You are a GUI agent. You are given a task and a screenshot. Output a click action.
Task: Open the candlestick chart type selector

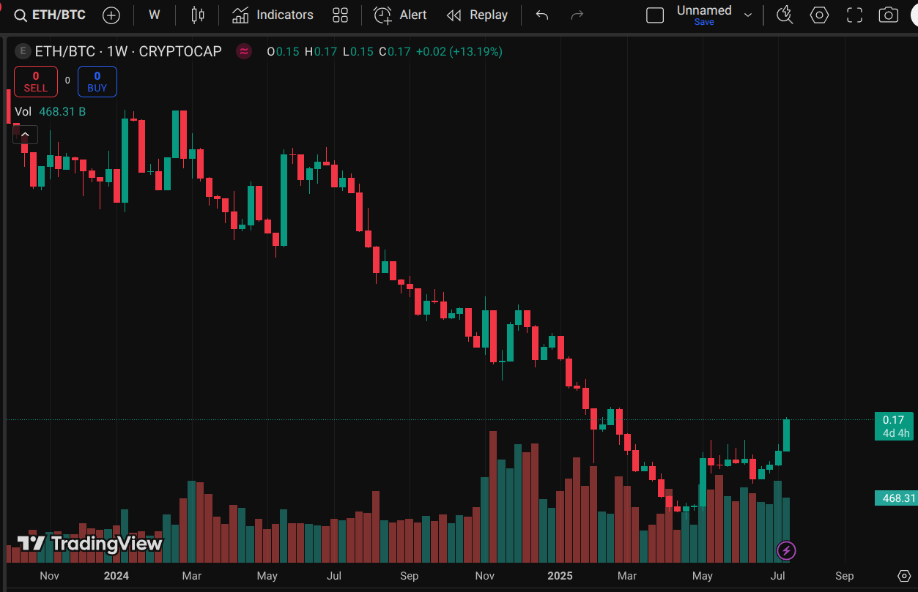(x=197, y=15)
